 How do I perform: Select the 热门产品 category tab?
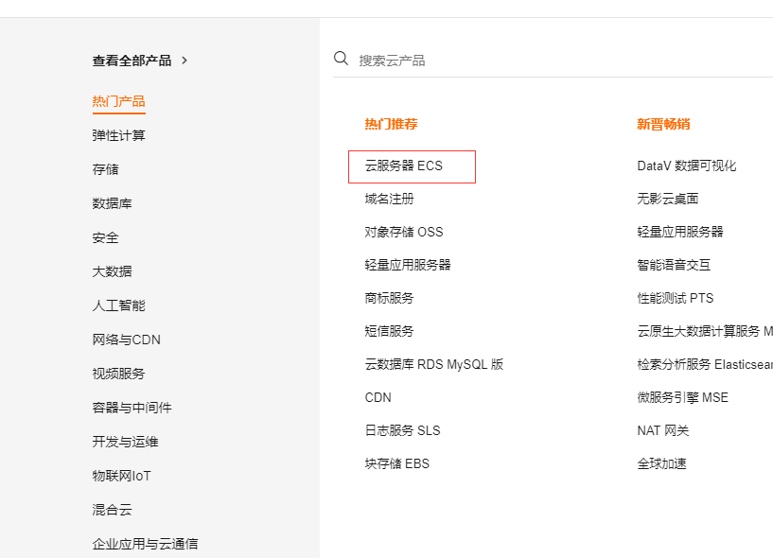pos(119,101)
